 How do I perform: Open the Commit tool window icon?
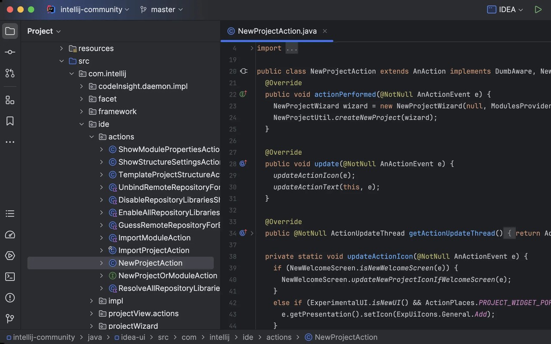[10, 52]
